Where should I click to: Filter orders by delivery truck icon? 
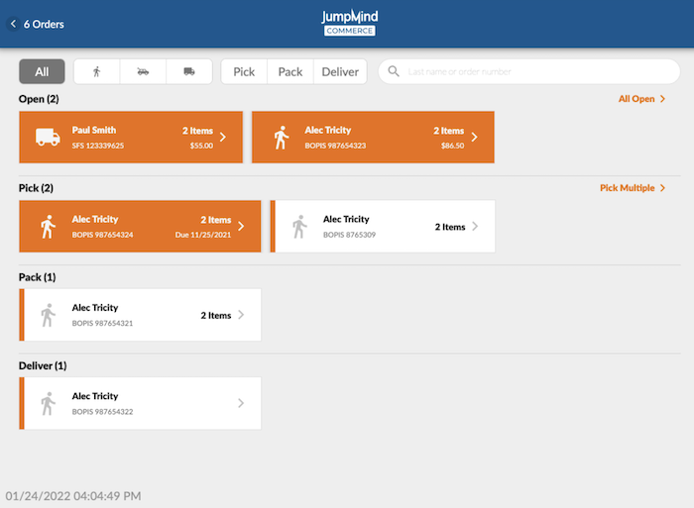tap(188, 71)
